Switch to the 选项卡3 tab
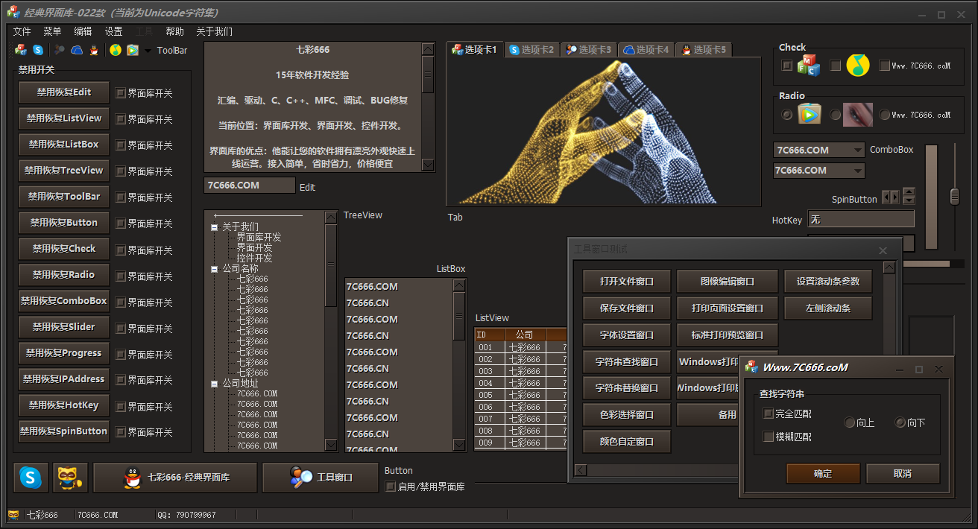 (x=588, y=50)
